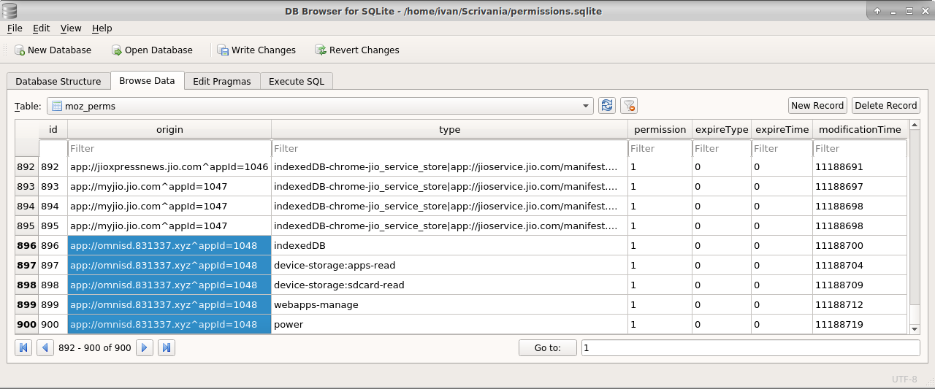
Task: Open the View menu
Action: click(71, 28)
